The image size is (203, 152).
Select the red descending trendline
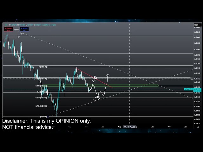(95, 78)
